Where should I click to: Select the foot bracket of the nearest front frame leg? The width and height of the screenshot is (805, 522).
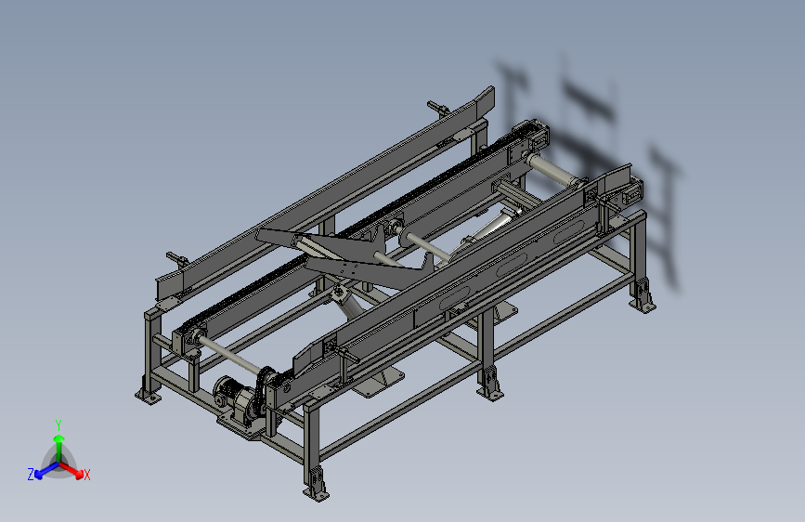point(316,484)
